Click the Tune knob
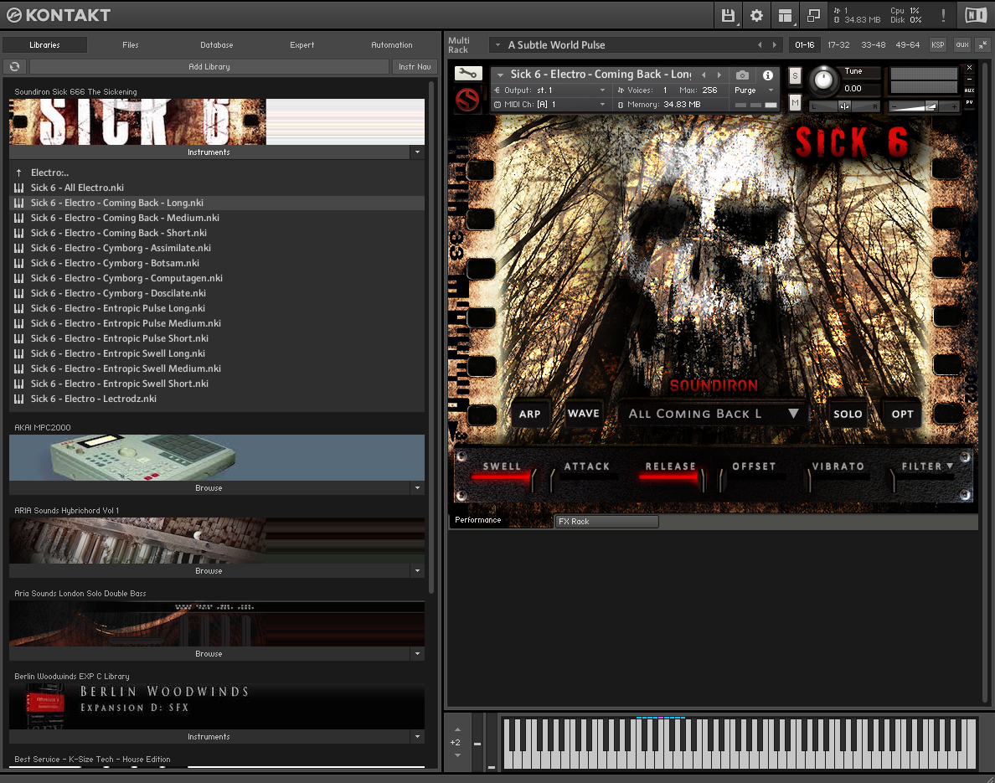The height and width of the screenshot is (783, 995). click(823, 80)
